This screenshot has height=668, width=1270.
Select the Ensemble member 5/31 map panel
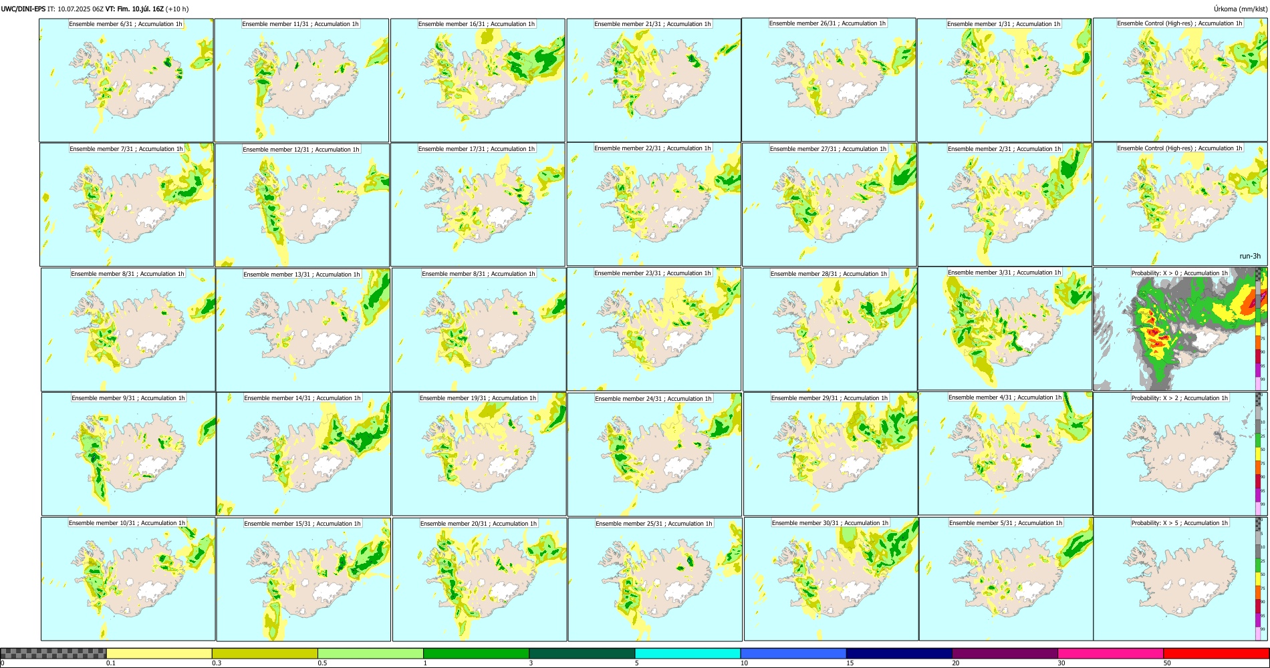pos(1006,578)
